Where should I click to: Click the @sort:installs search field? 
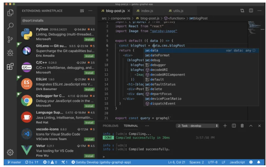click(58, 20)
